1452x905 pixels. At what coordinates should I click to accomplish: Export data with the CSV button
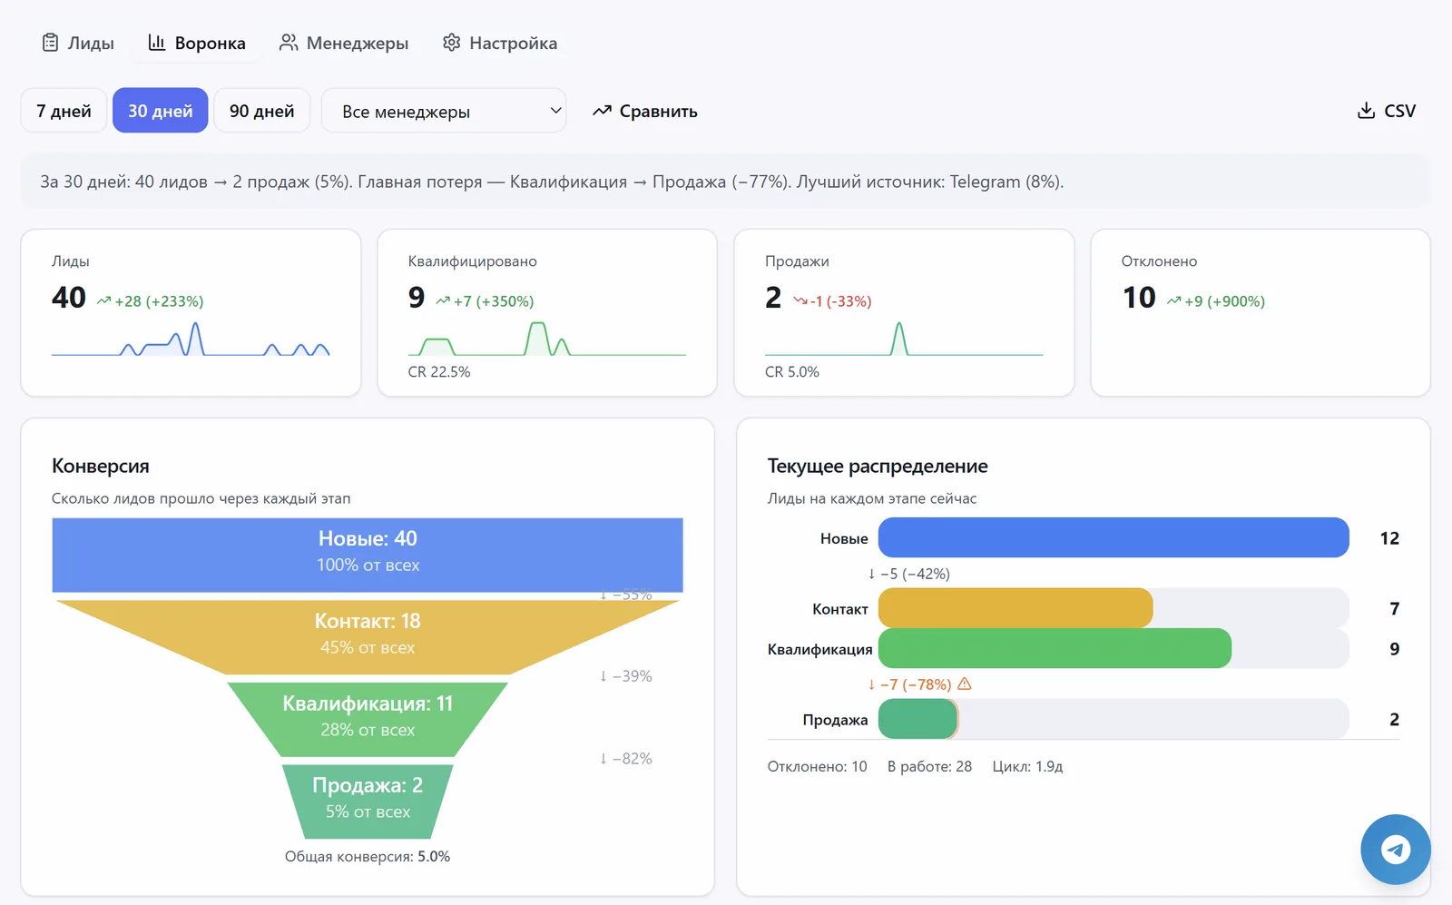click(1387, 111)
